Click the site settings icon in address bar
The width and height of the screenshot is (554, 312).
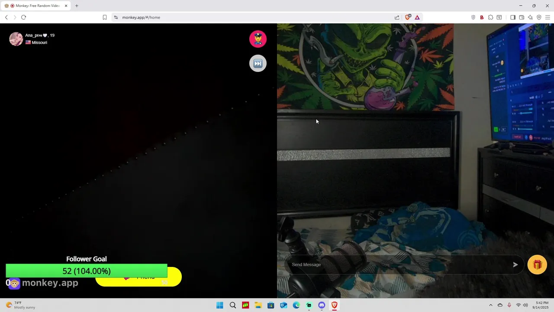pos(116,17)
